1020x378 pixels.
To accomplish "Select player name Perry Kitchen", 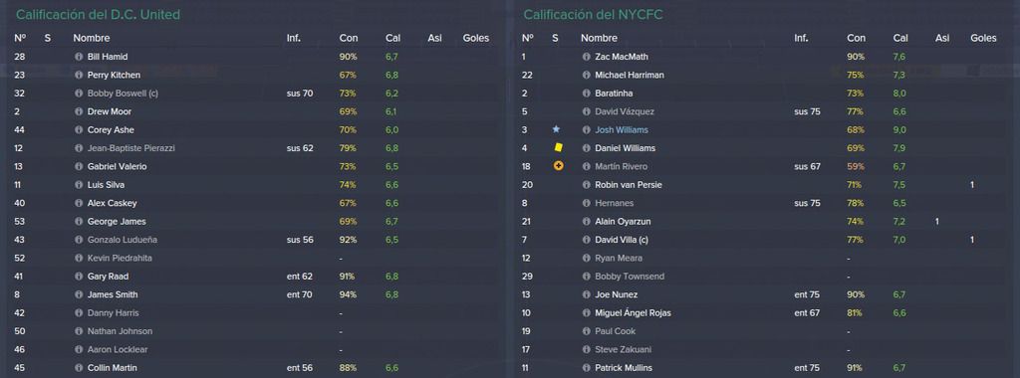I will tap(114, 75).
